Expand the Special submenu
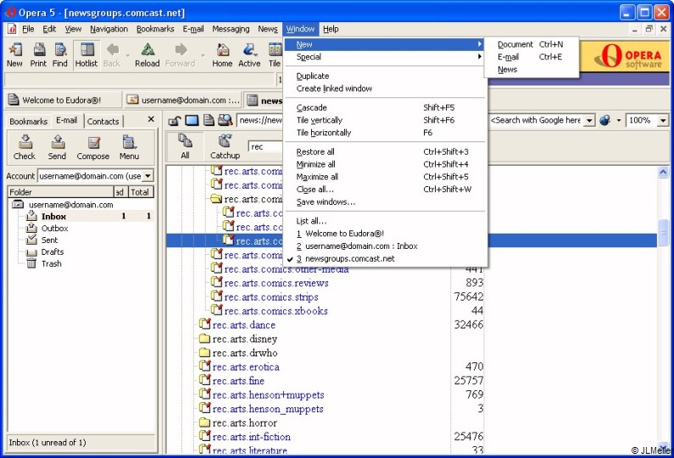The width and height of the screenshot is (674, 458). [x=385, y=57]
